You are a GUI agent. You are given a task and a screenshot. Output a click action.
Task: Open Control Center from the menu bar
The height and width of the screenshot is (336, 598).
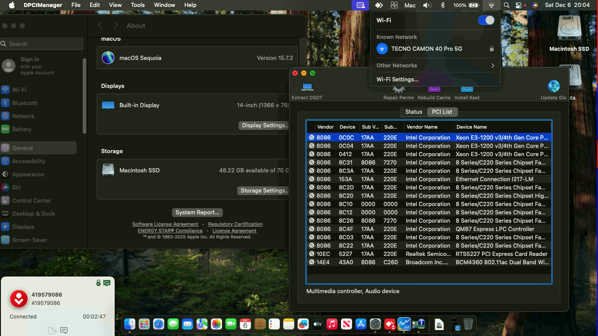click(x=519, y=5)
